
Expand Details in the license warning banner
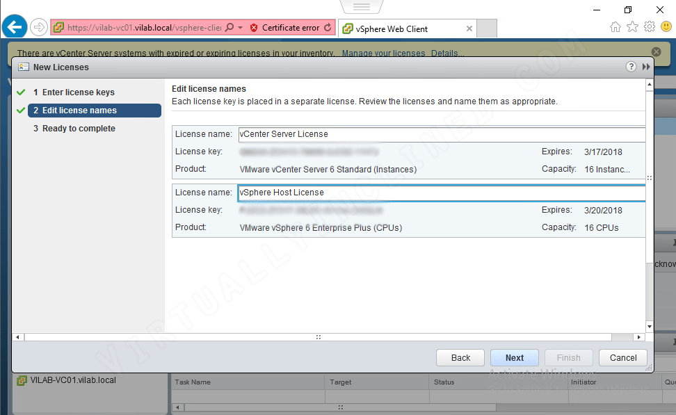click(x=446, y=53)
